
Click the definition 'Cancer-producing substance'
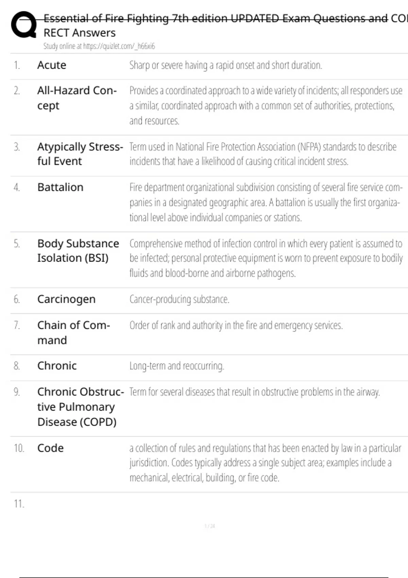[179, 299]
